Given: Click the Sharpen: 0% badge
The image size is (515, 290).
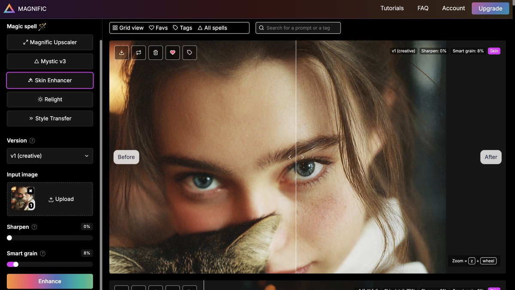Looking at the screenshot, I should (x=434, y=51).
